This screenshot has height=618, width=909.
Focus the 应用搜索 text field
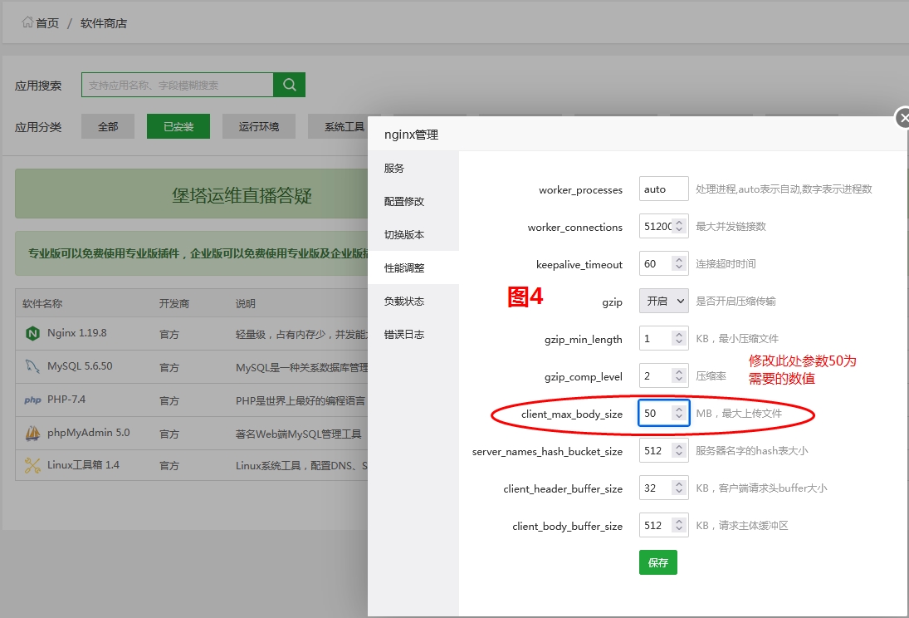[177, 85]
